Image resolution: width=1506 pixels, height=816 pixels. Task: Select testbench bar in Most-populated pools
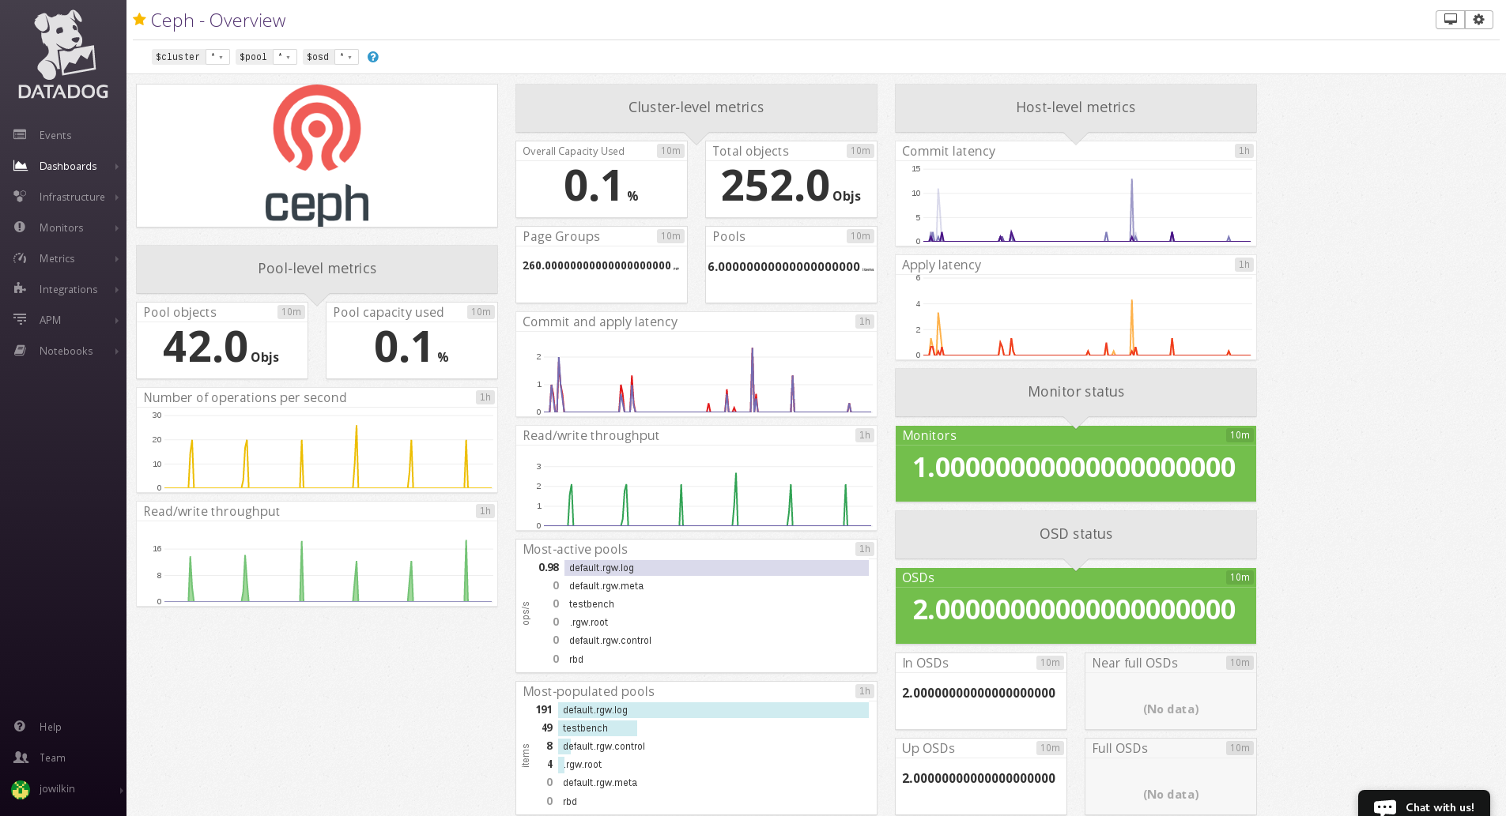598,728
